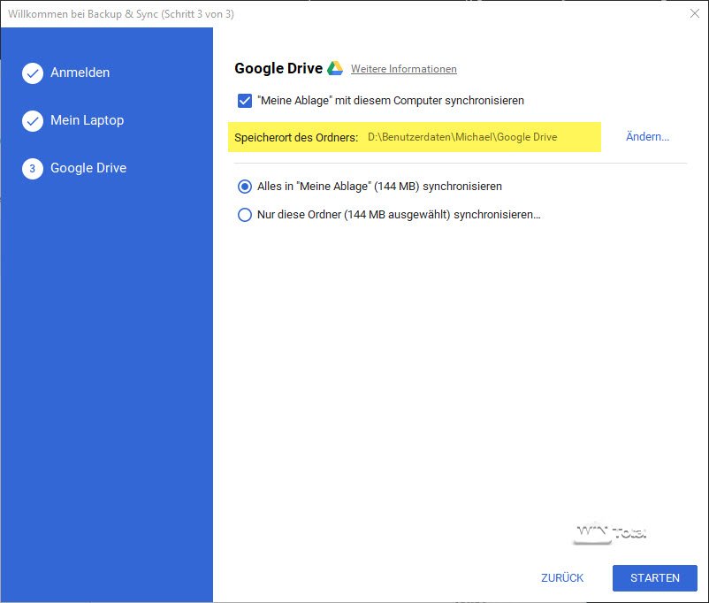The image size is (709, 603).
Task: Close the Backup & Sync dialog
Action: [695, 13]
